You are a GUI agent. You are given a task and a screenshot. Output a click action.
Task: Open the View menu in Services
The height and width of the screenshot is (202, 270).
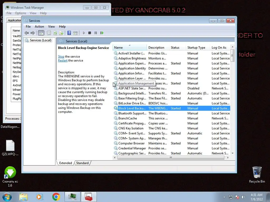tap(51, 27)
